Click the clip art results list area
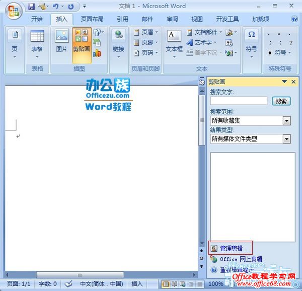 (253, 197)
